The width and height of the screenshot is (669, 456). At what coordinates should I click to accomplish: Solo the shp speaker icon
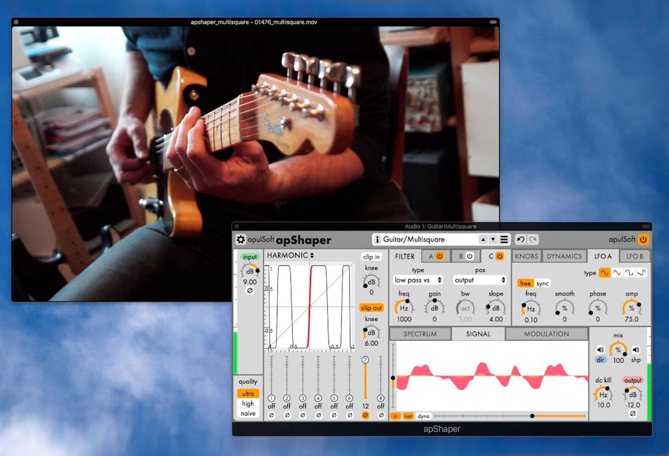636,350
